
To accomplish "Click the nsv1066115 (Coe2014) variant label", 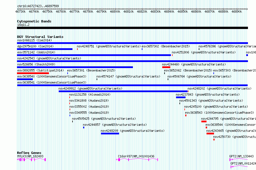I will pyautogui.click(x=35, y=40).
